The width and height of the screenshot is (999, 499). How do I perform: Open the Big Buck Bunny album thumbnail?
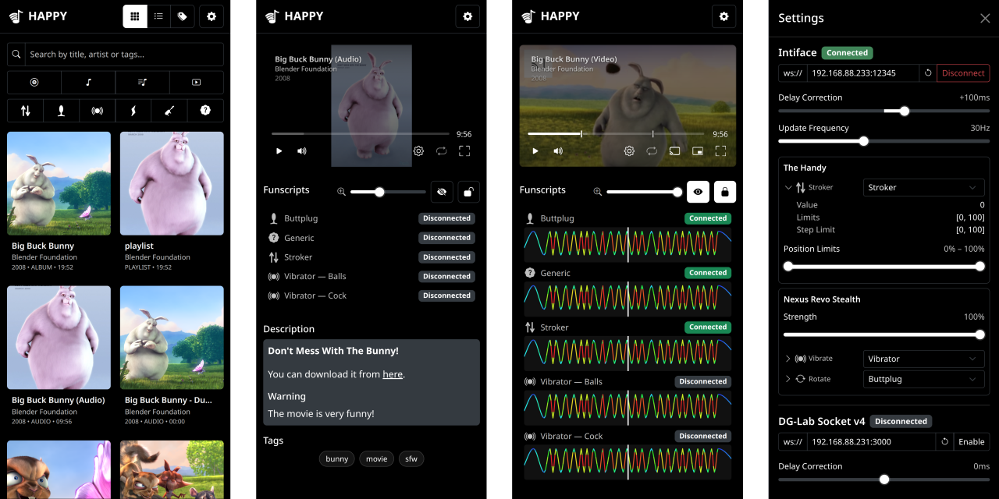pyautogui.click(x=59, y=183)
